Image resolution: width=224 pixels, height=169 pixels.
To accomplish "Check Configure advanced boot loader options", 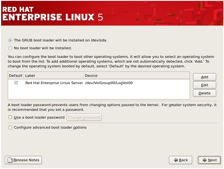I will coord(10,127).
